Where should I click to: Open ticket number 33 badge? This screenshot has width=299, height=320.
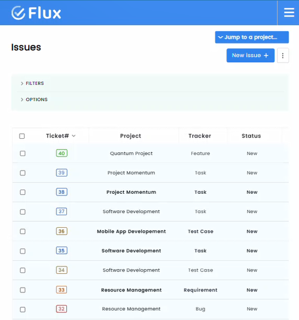click(x=62, y=290)
